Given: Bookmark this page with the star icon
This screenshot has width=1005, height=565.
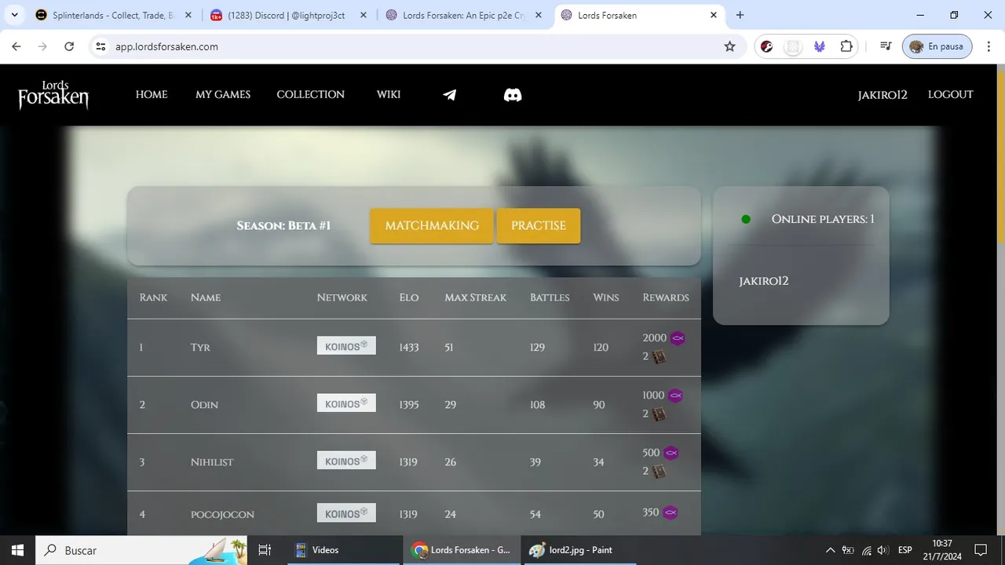Looking at the screenshot, I should coord(729,46).
